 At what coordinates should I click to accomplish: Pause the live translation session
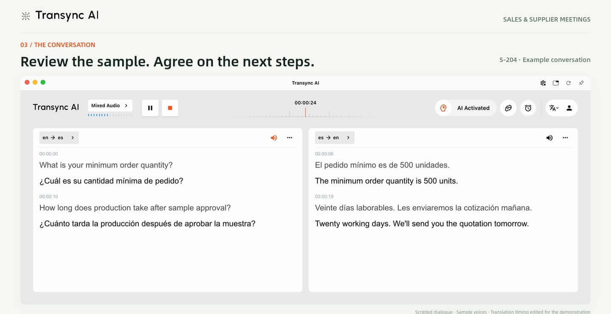[150, 108]
